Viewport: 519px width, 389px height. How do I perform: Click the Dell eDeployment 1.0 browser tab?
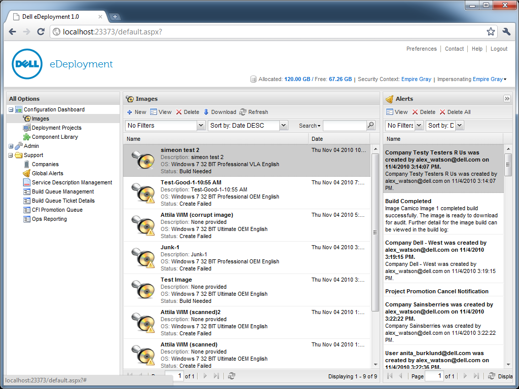pyautogui.click(x=56, y=17)
